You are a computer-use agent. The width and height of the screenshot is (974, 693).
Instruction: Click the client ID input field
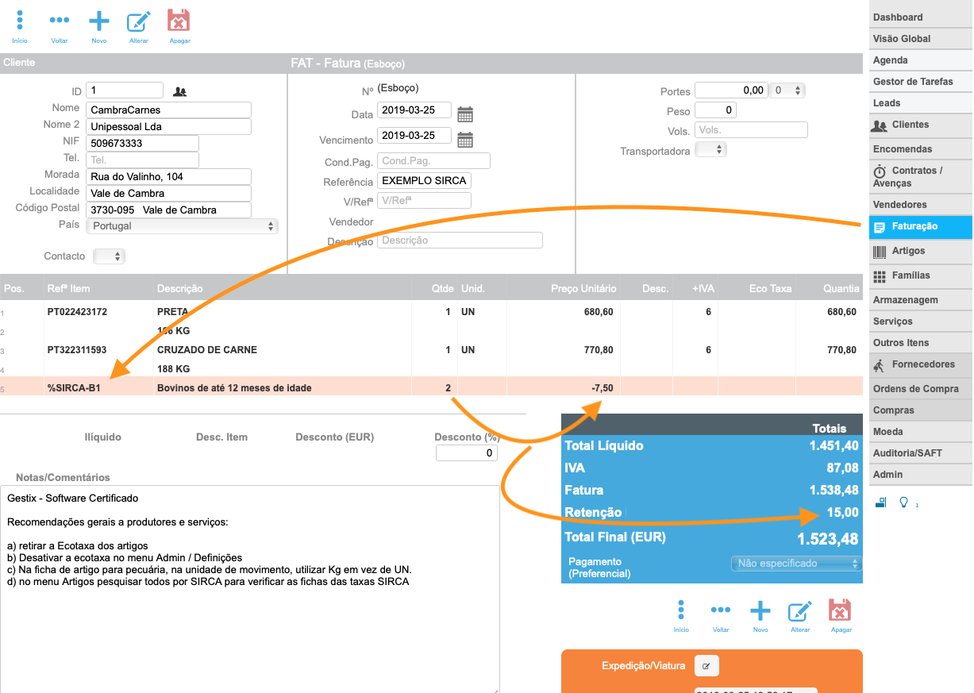coord(125,90)
